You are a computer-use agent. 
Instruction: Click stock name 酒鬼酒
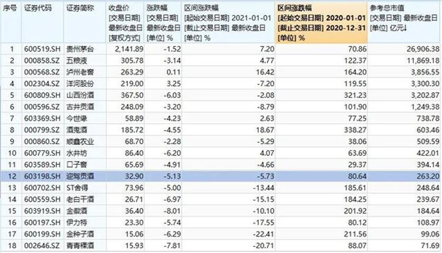(77, 130)
